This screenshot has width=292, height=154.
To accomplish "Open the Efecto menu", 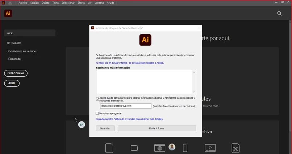I will [81, 3].
